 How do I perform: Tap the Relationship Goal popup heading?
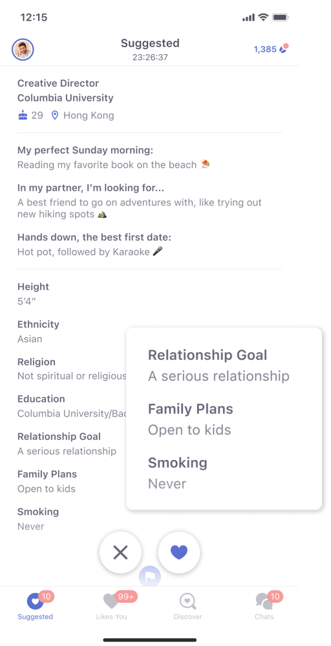coord(208,355)
